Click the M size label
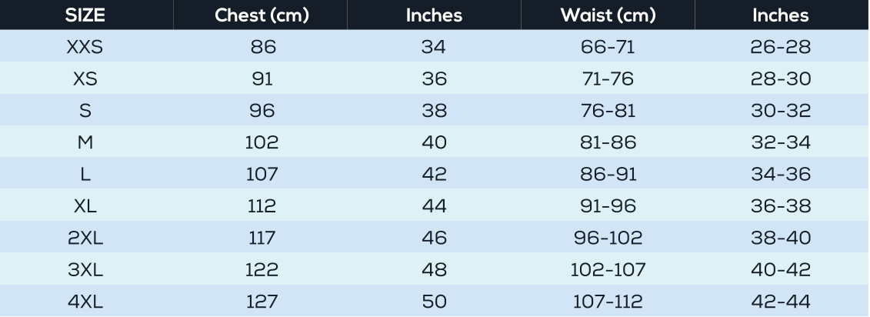This screenshot has height=317, width=870. point(85,142)
